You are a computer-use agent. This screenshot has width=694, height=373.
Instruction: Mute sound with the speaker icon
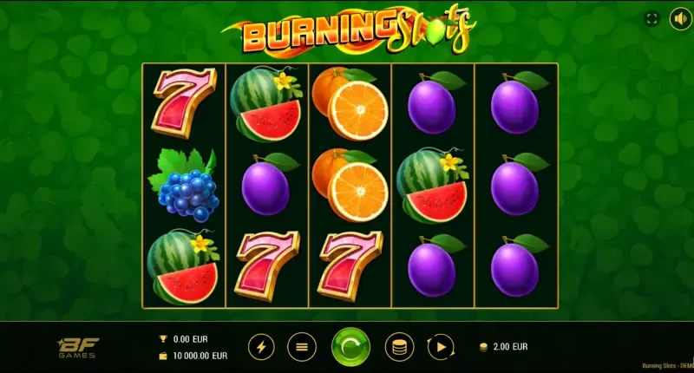[680, 18]
